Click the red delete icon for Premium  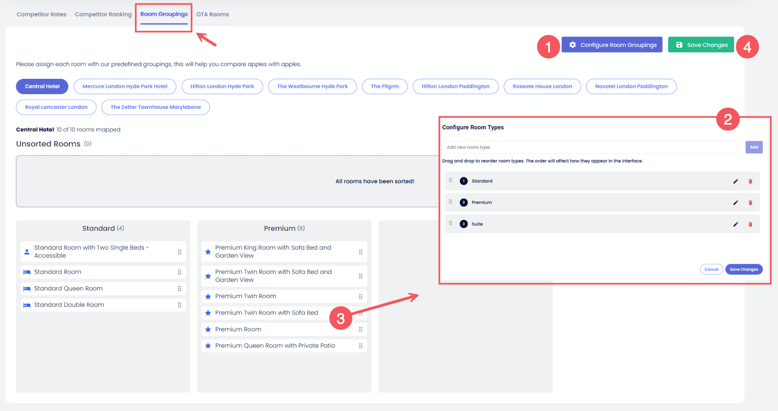[750, 203]
